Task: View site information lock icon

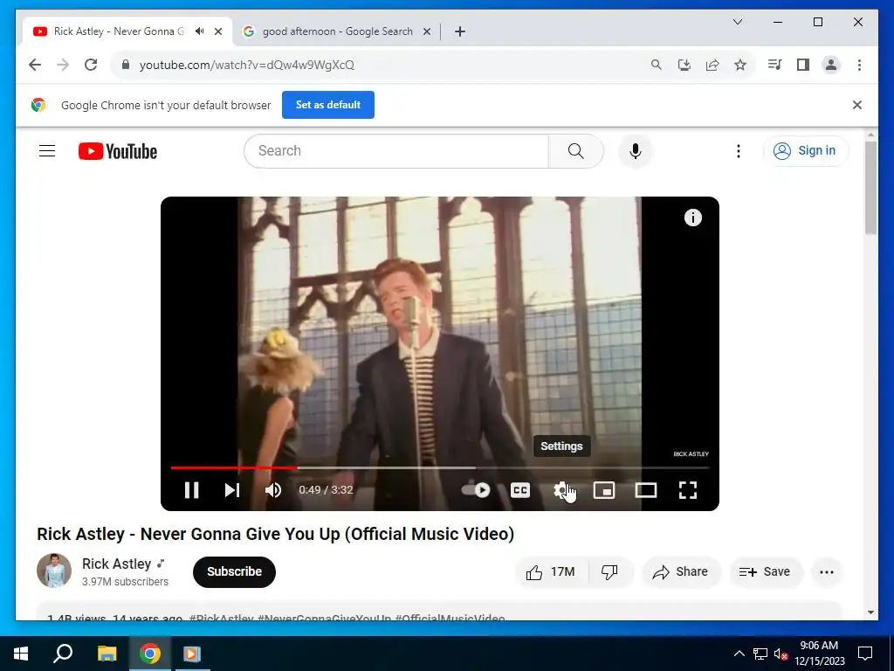Action: pos(126,65)
